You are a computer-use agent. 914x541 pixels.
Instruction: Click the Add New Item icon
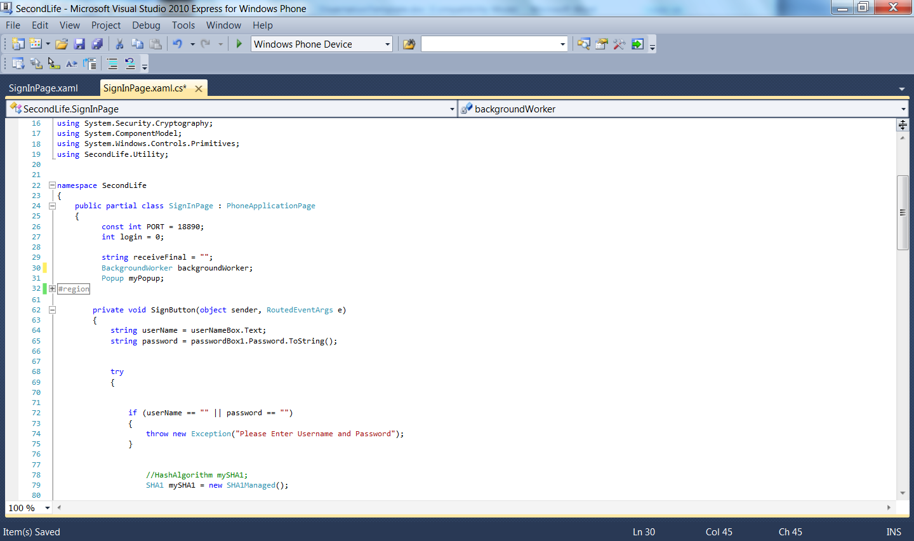pyautogui.click(x=36, y=44)
